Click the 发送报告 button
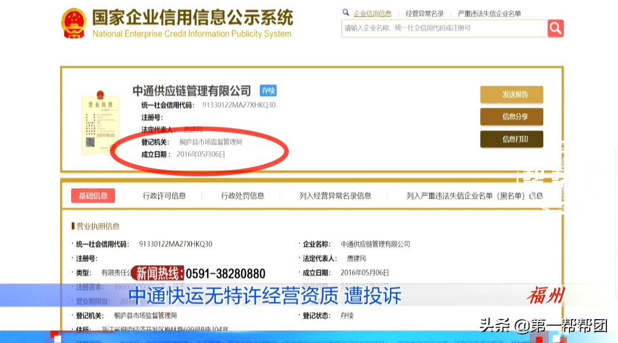 tap(511, 94)
